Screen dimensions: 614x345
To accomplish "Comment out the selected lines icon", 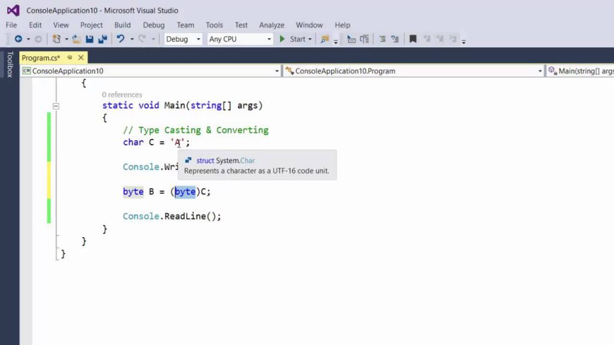I will point(383,39).
